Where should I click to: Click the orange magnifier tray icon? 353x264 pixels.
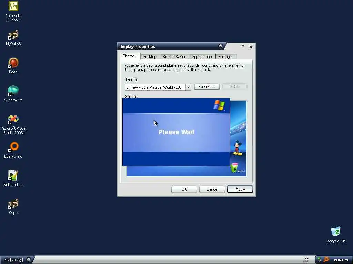[326, 260]
